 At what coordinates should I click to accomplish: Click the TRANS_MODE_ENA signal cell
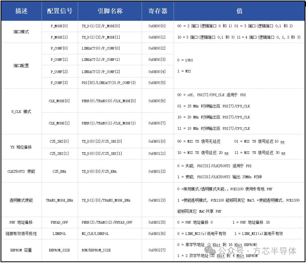pyautogui.click(x=59, y=200)
